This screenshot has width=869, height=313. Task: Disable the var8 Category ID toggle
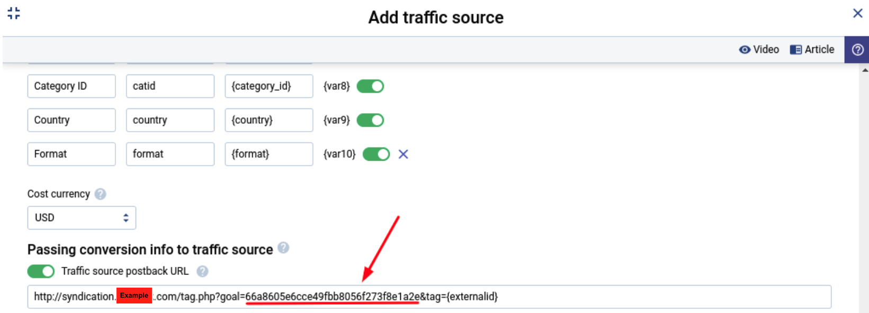[x=370, y=86]
